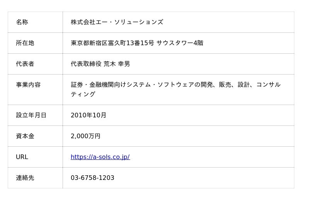Click the founding date 2010年10月
Image resolution: width=309 pixels, height=200 pixels.
point(88,115)
